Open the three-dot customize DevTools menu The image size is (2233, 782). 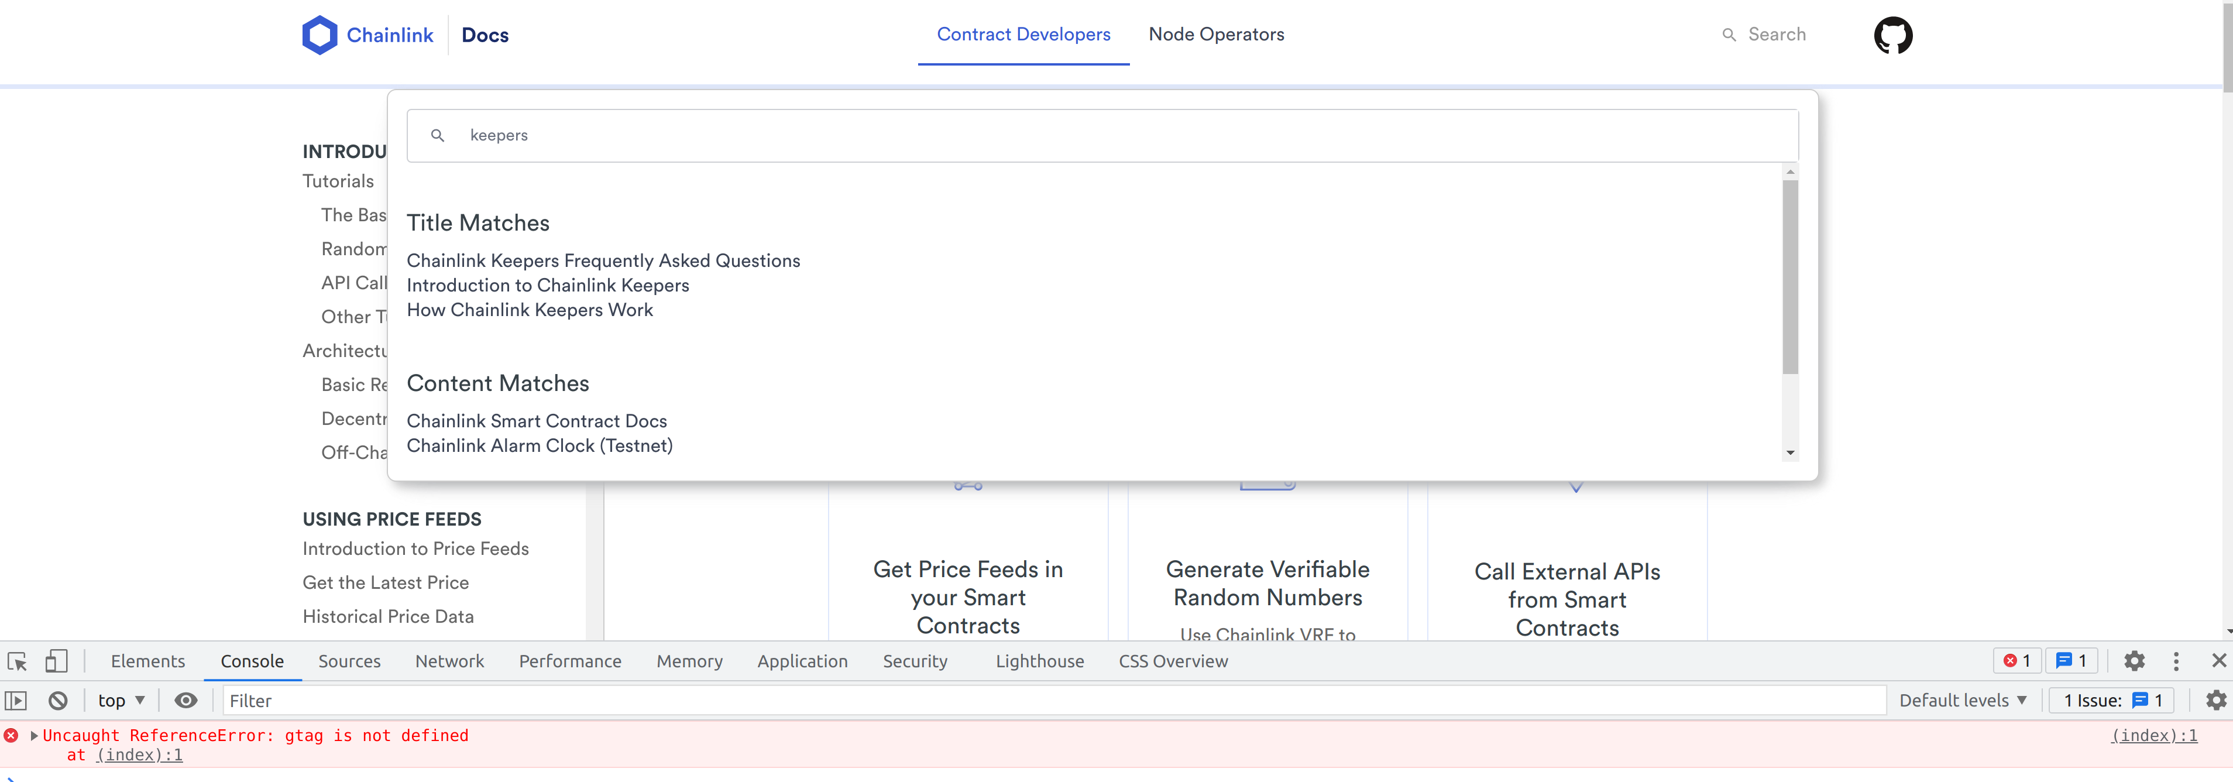(x=2177, y=661)
